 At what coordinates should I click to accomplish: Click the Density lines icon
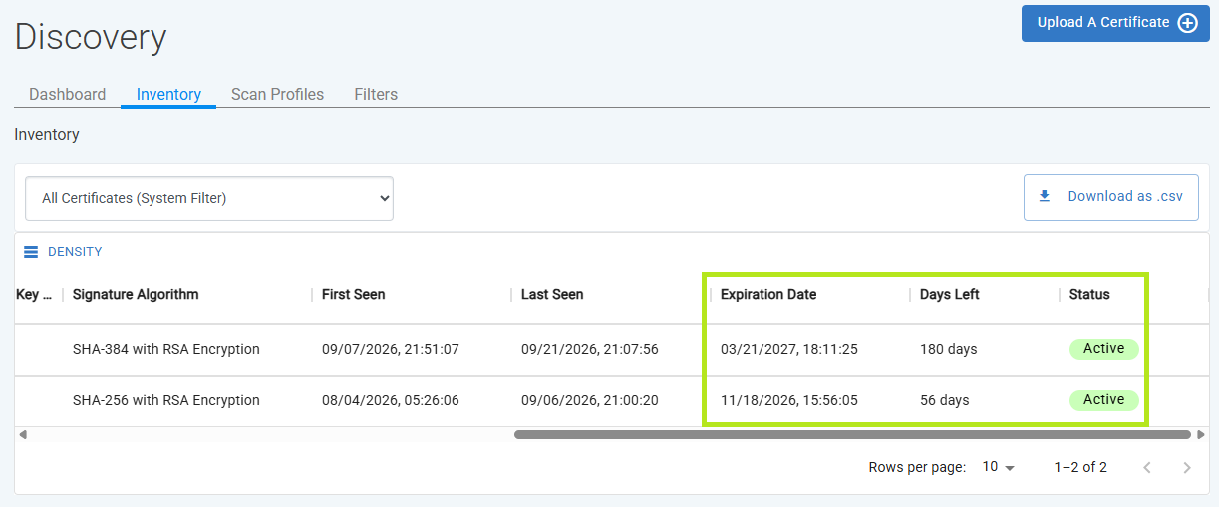coord(31,252)
